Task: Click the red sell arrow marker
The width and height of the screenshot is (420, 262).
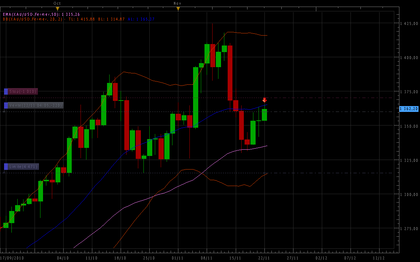Action: click(264, 100)
